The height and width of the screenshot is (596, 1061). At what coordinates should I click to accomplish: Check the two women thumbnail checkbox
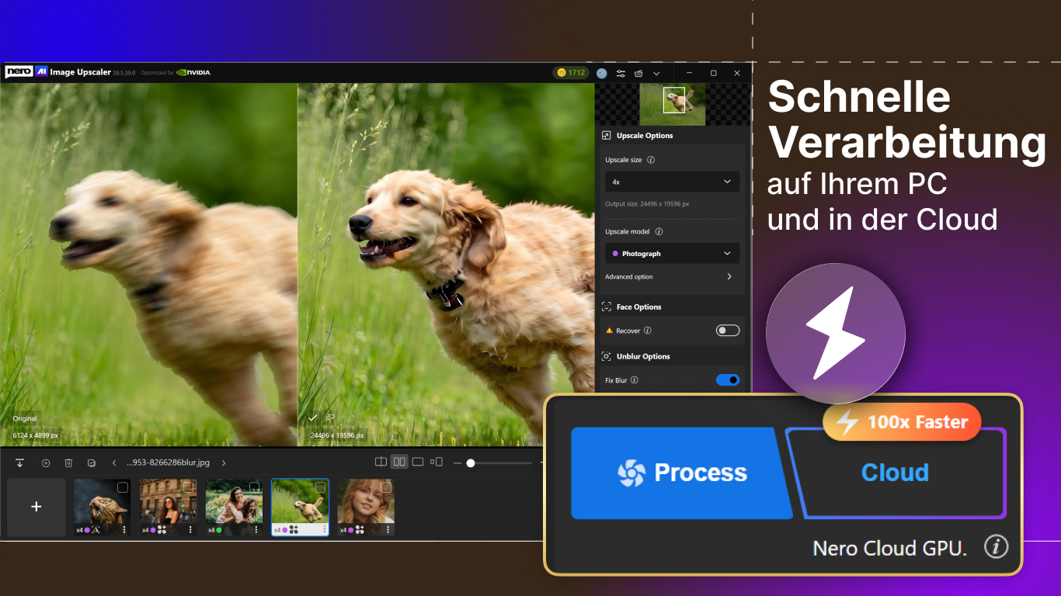(255, 487)
